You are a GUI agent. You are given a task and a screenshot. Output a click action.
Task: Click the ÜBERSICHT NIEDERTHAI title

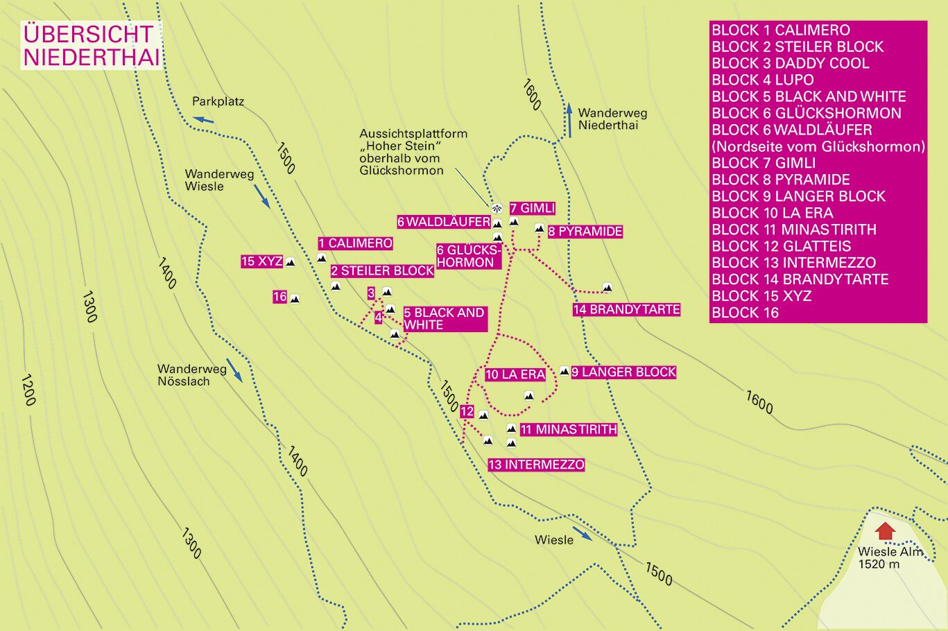pyautogui.click(x=91, y=46)
